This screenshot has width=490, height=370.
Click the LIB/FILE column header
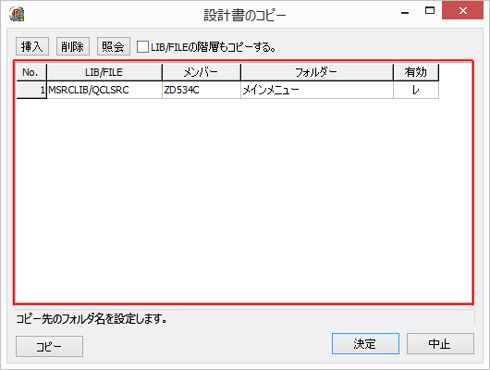104,72
